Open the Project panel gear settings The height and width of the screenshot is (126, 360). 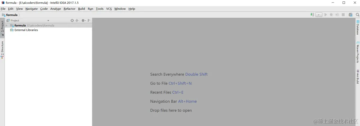coord(83,20)
